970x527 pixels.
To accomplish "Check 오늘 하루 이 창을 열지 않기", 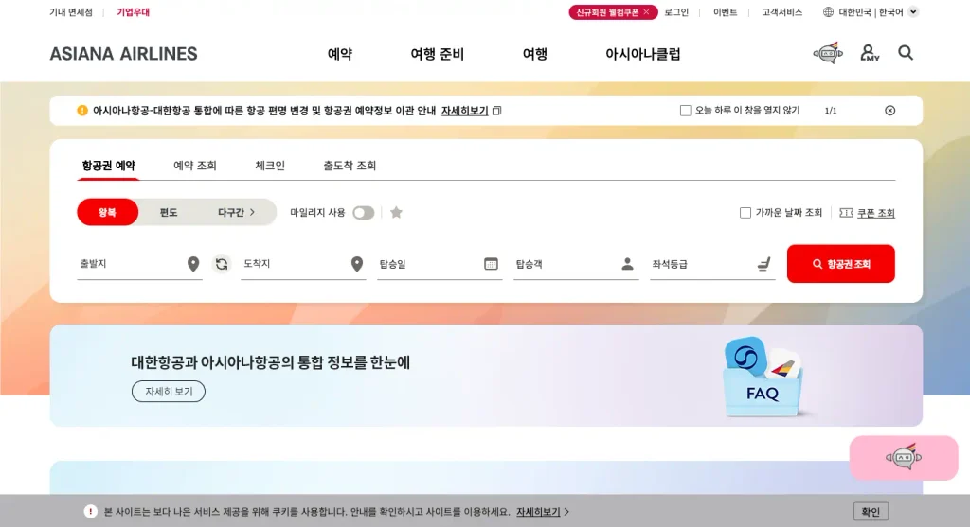I will coord(686,111).
